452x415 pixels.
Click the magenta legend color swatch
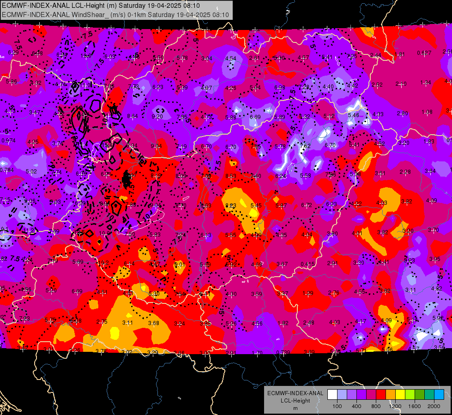pos(371,395)
